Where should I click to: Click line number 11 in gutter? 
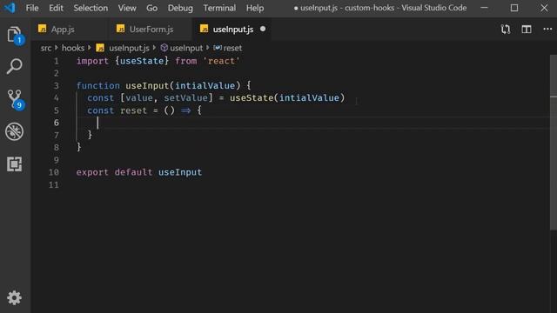[x=54, y=184]
